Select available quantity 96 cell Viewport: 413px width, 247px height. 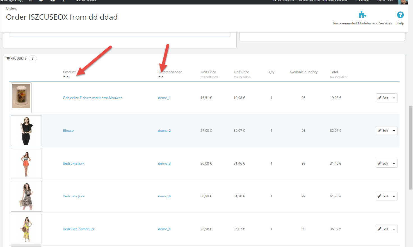[x=304, y=98]
